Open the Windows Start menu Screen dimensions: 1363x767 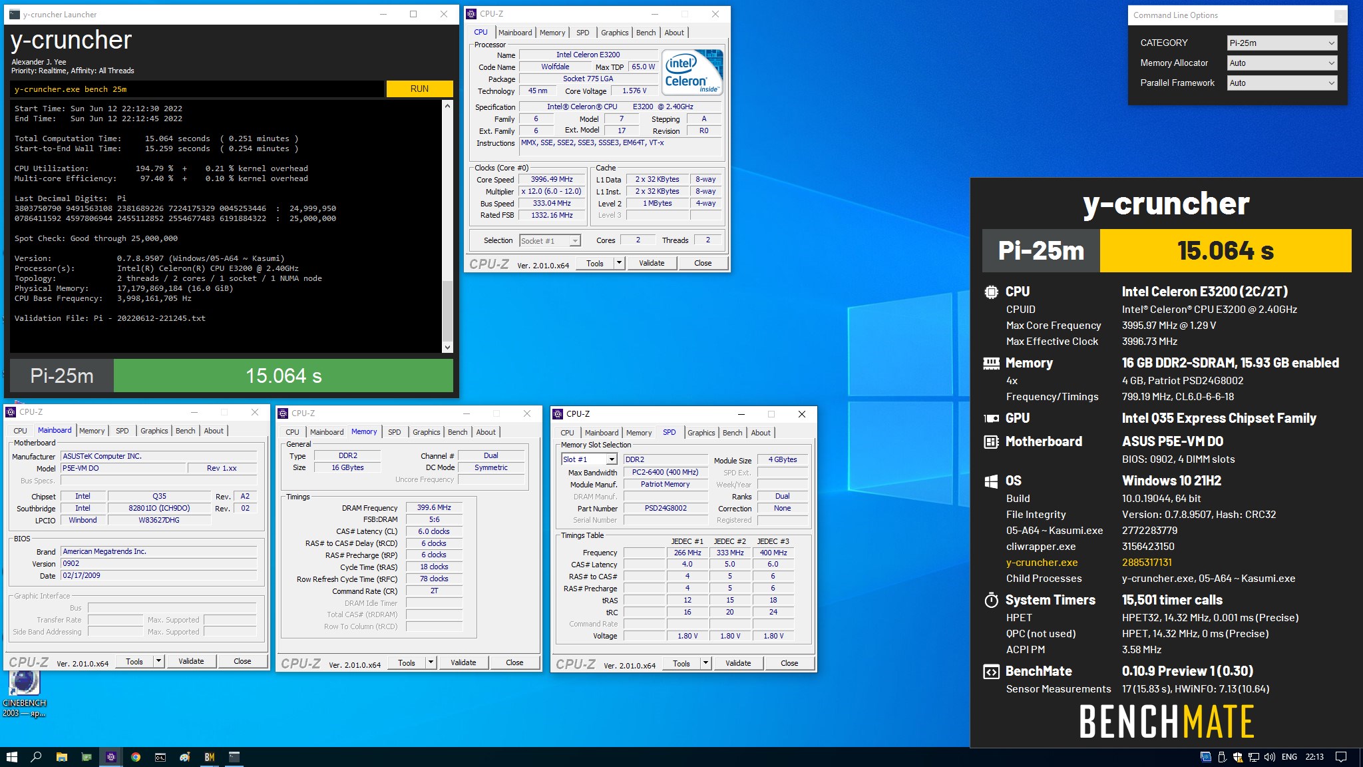click(x=11, y=757)
